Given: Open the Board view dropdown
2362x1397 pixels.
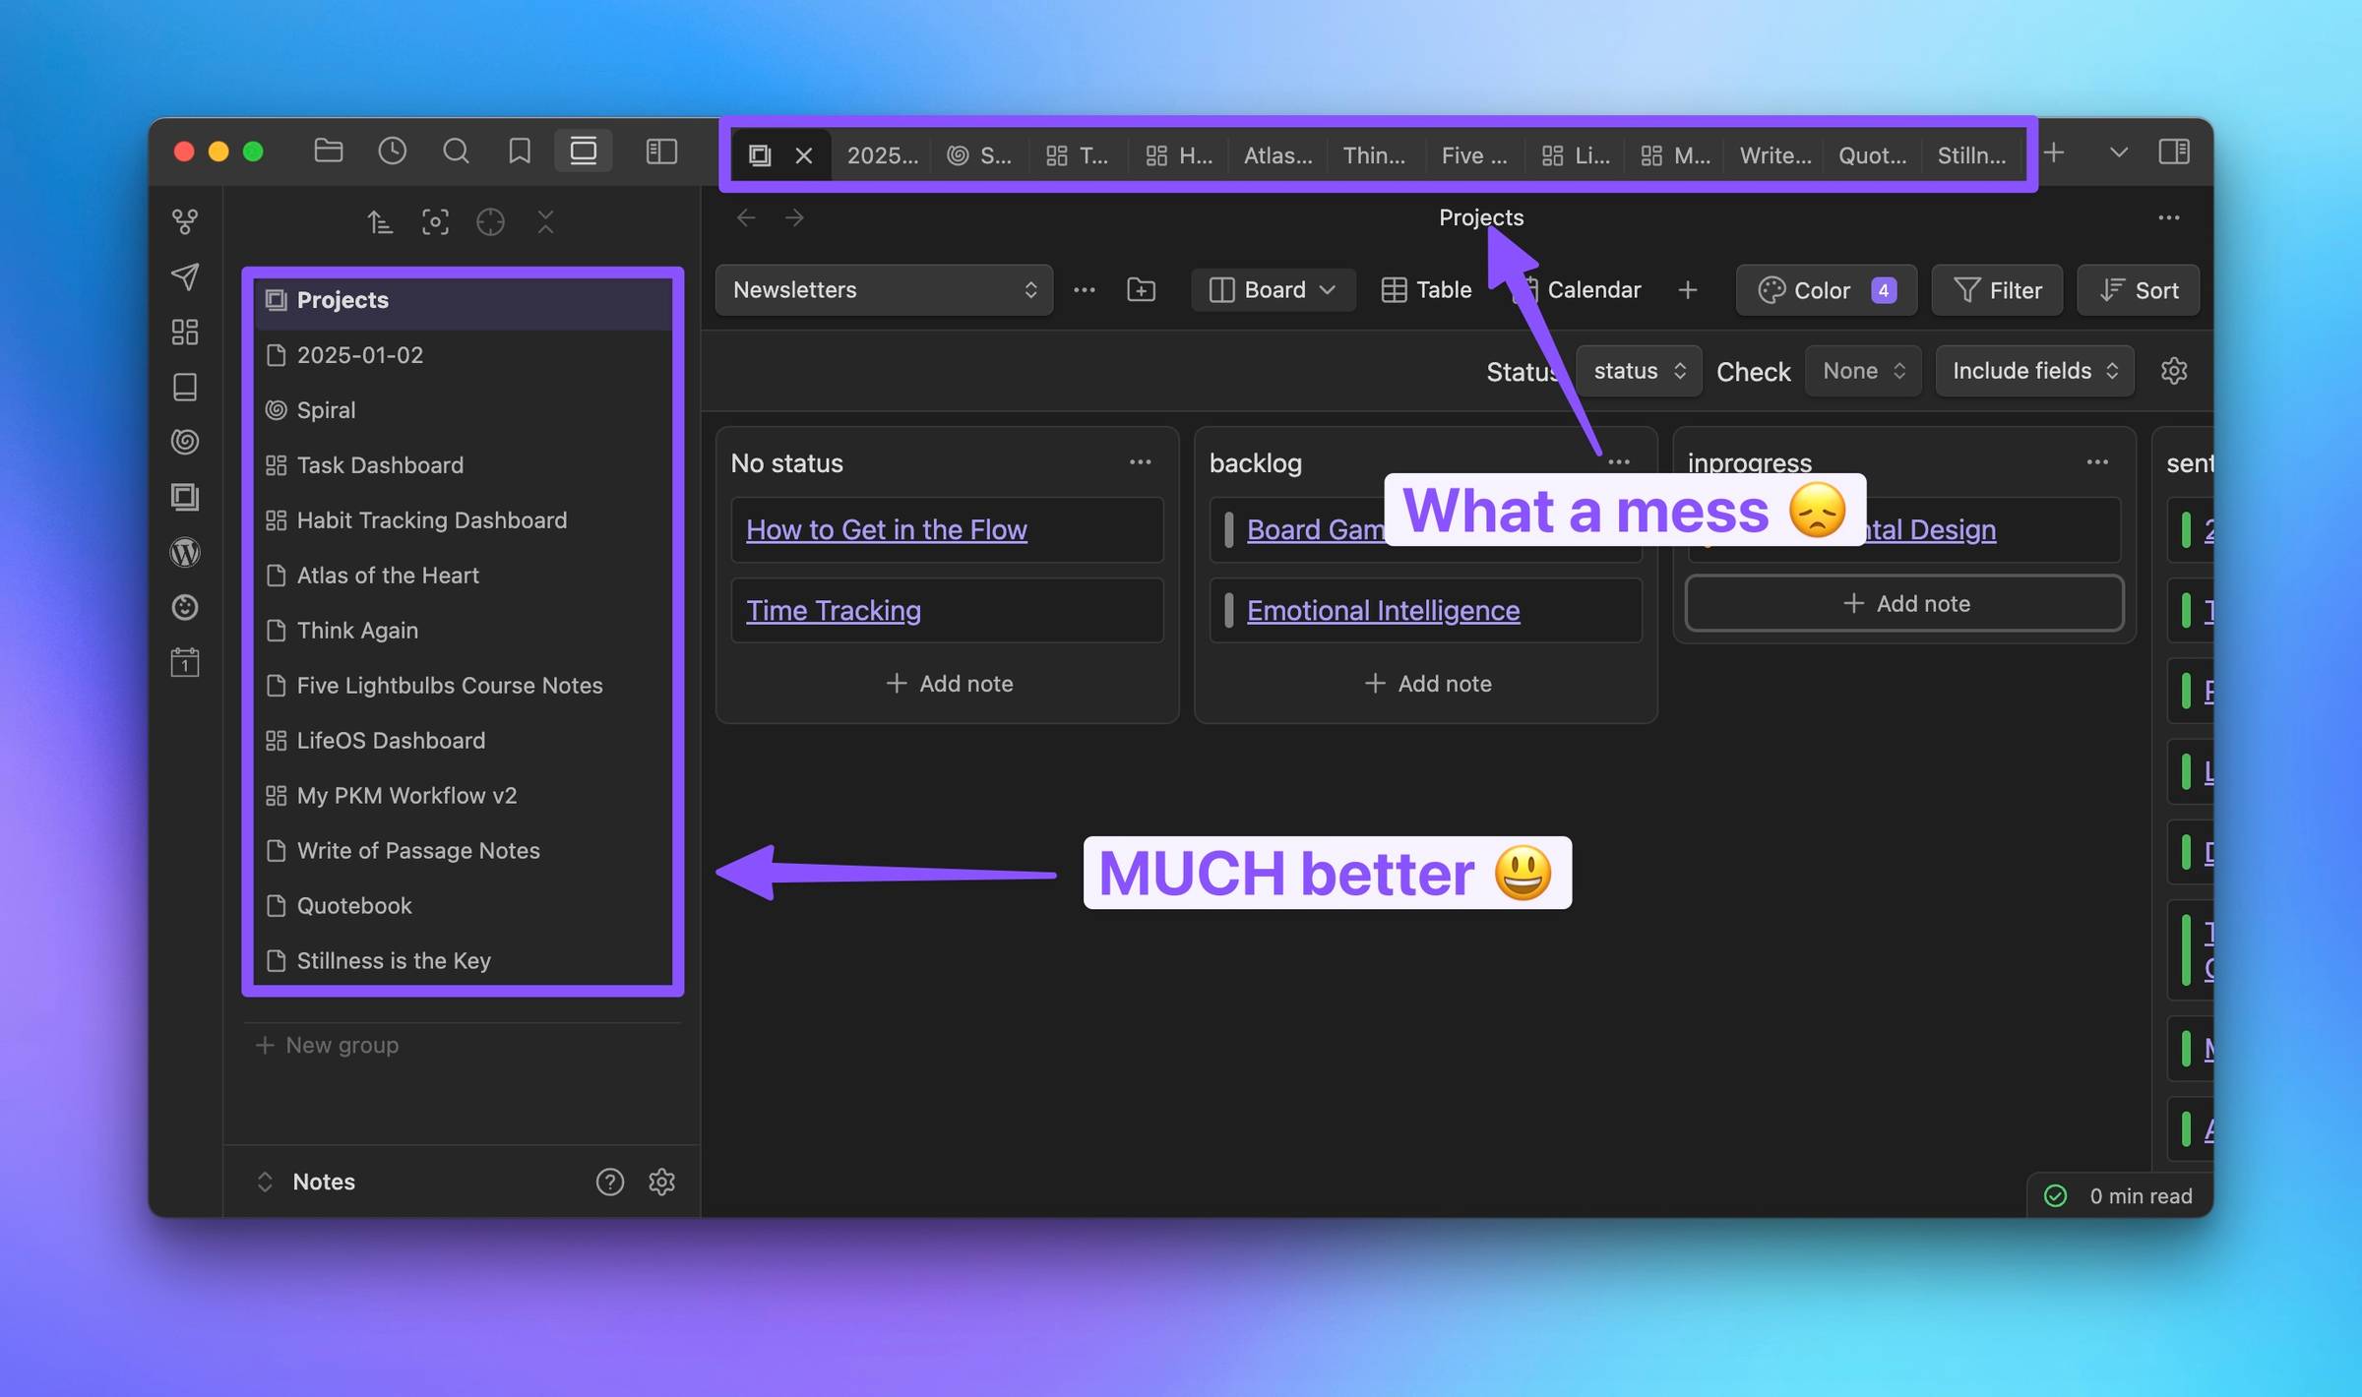Looking at the screenshot, I should [x=1273, y=290].
